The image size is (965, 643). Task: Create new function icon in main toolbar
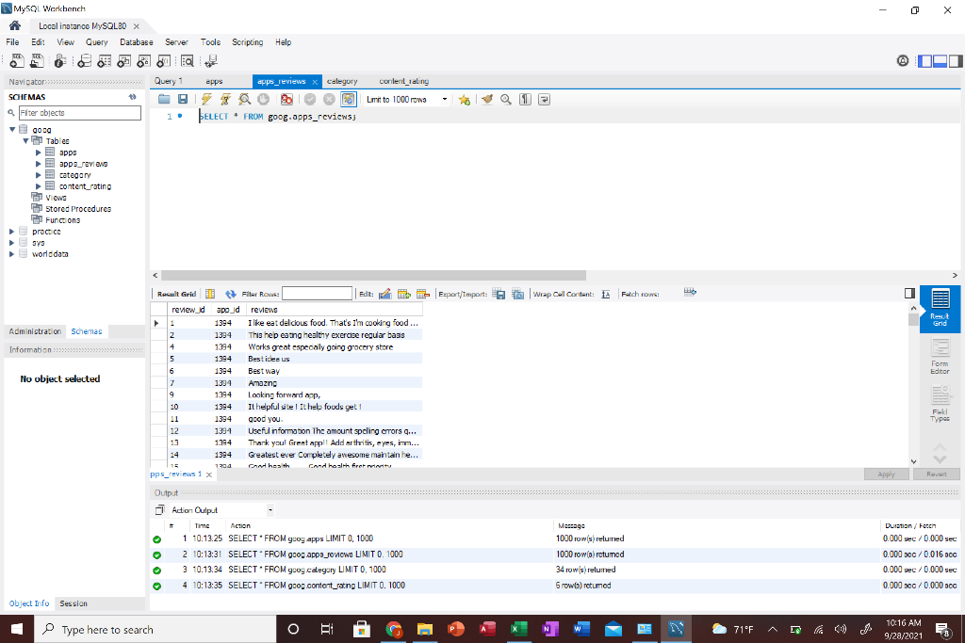(163, 61)
